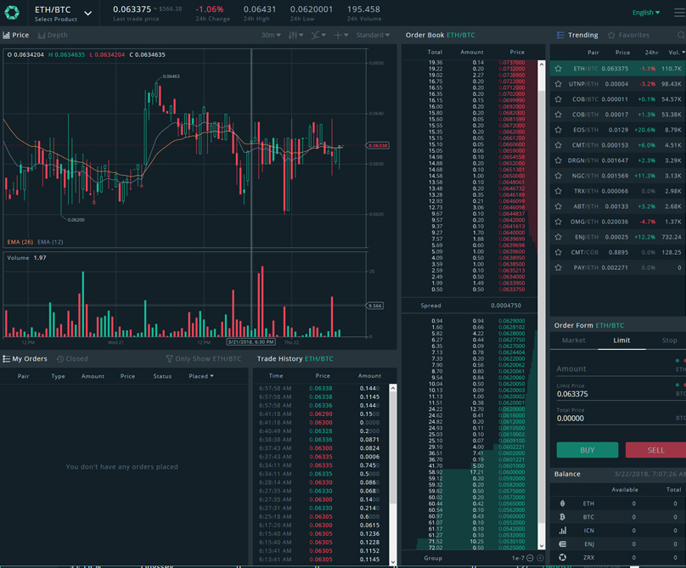Star the ABT/ETH pair
686x568 pixels.
tap(559, 206)
